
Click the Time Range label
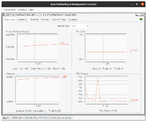63,26
